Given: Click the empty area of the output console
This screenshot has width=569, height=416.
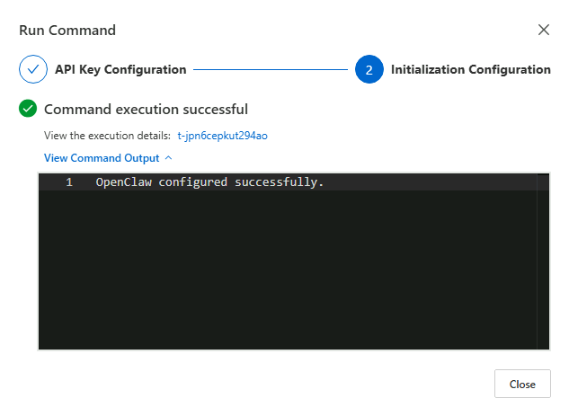Looking at the screenshot, I should (x=288, y=270).
